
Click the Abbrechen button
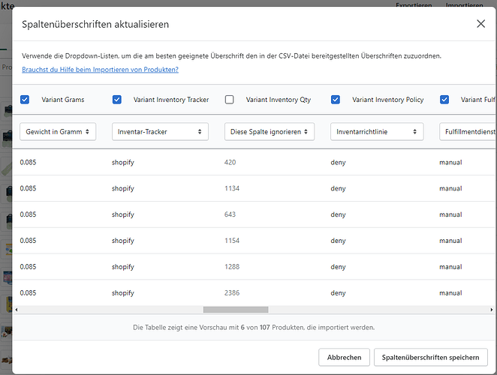coord(345,357)
